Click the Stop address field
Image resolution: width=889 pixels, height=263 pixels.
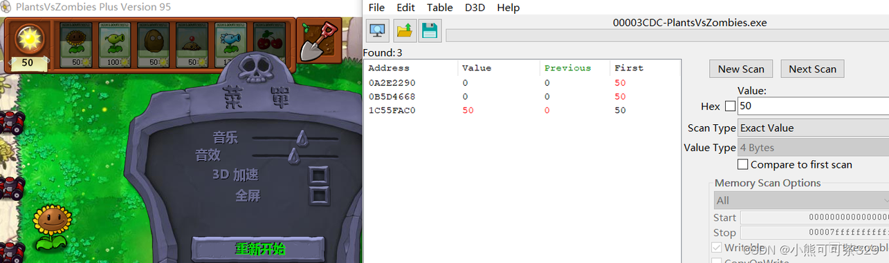pyautogui.click(x=814, y=233)
